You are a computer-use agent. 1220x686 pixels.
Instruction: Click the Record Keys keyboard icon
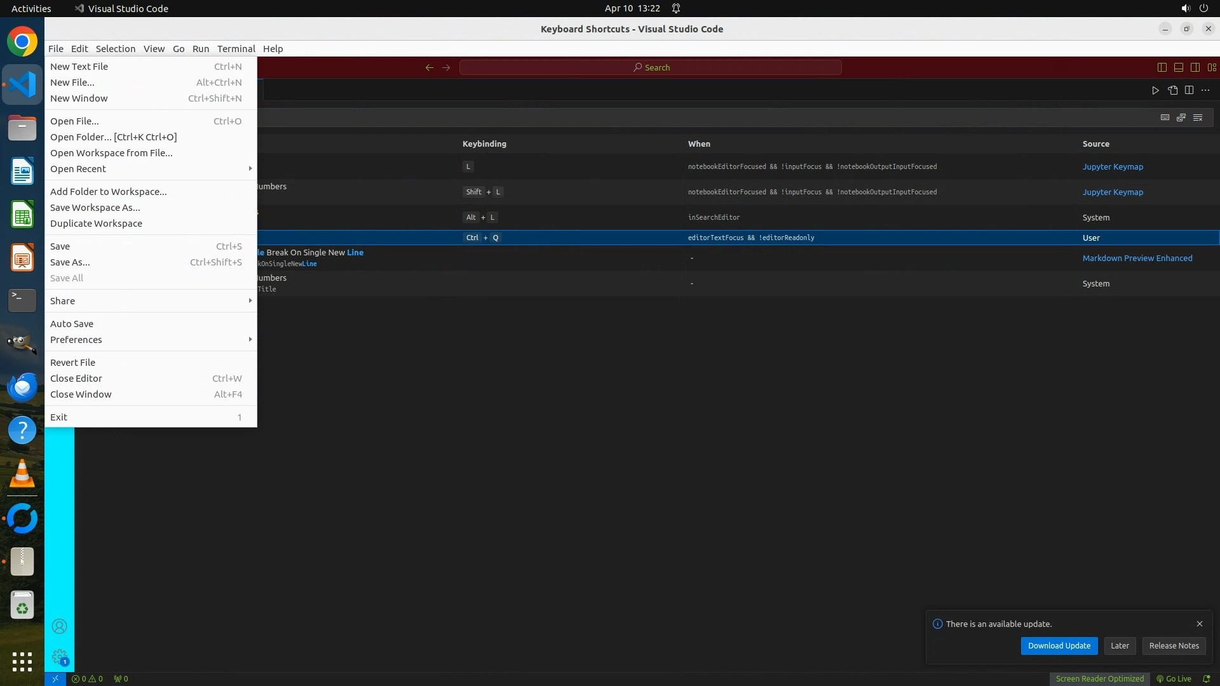click(x=1165, y=118)
